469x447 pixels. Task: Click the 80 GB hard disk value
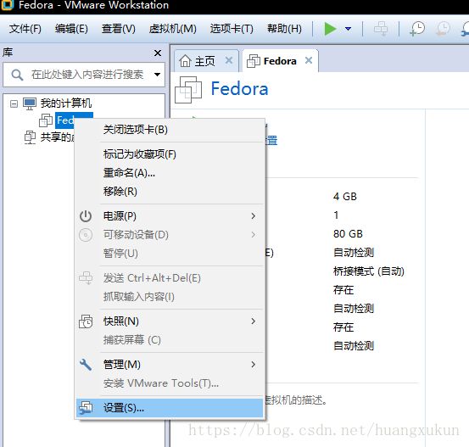[x=348, y=233]
